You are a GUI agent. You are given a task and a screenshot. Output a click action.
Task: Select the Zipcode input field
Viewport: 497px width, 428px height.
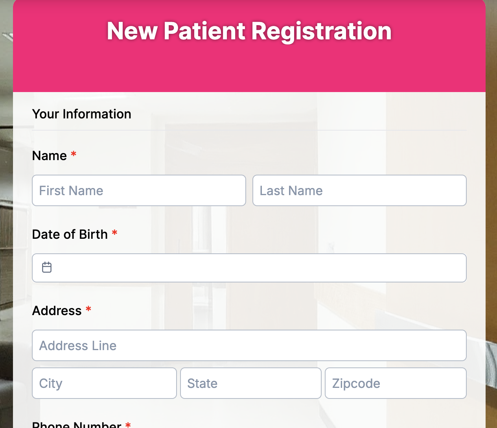pyautogui.click(x=396, y=383)
